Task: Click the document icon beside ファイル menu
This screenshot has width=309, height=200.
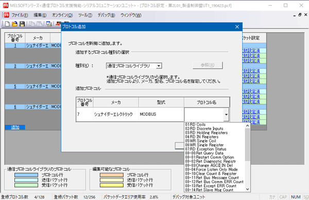Action: click(x=6, y=15)
